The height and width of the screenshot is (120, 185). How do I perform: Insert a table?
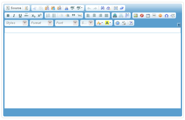click(x=148, y=16)
